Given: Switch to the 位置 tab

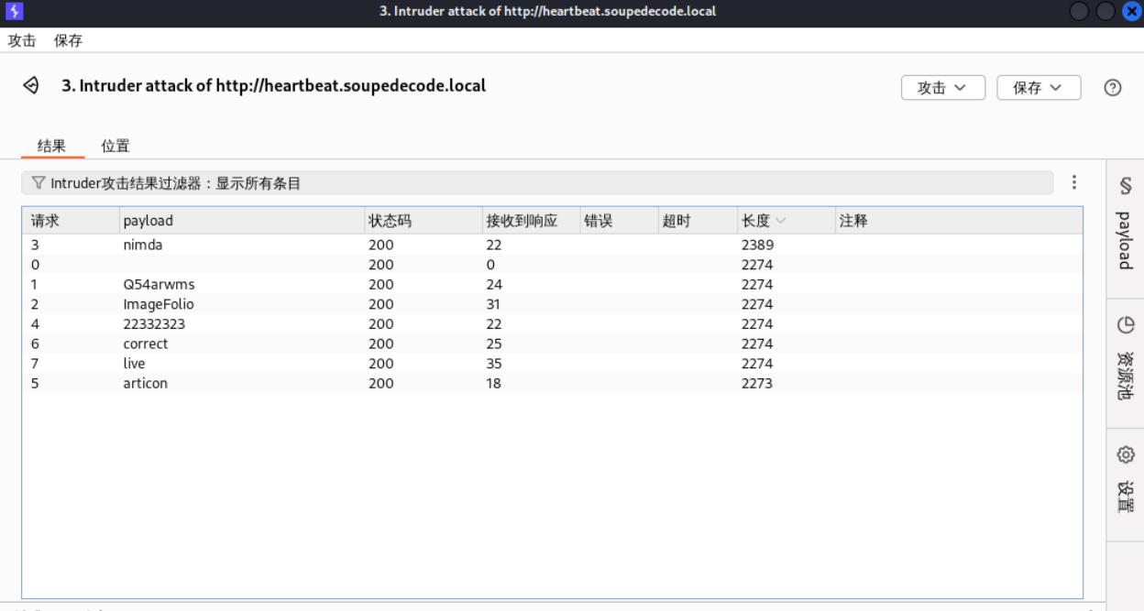Looking at the screenshot, I should (x=115, y=146).
